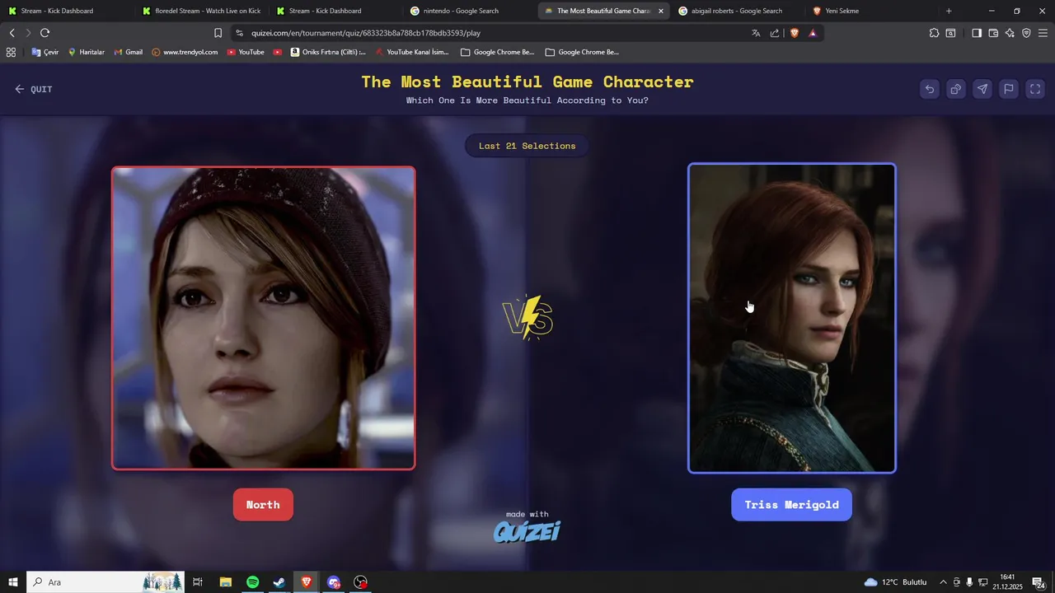Click the bookmark icon in address bar
Screen dimensions: 1055x593
(218, 33)
